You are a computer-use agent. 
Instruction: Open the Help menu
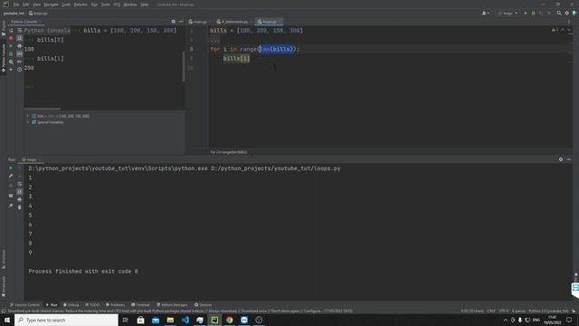pyautogui.click(x=145, y=5)
